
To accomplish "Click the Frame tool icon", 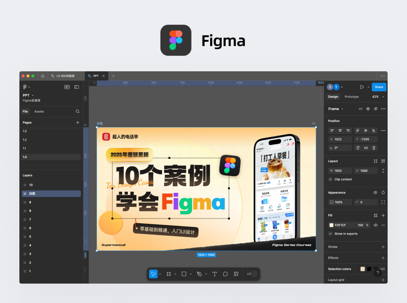I will [x=169, y=274].
